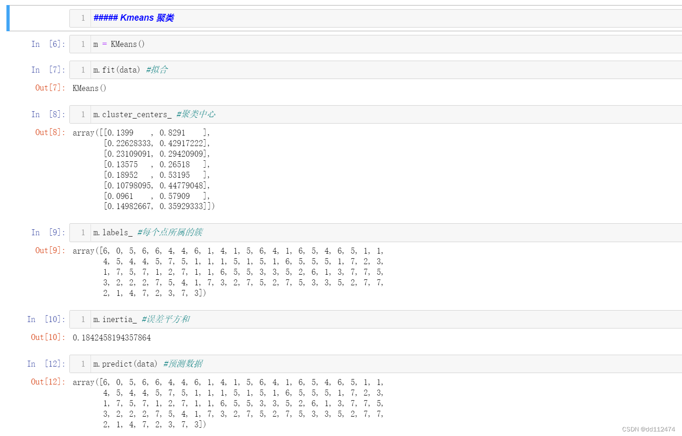The image size is (682, 436).
Task: Click the 'm.cluster_centers_' code cell
Action: [x=375, y=114]
